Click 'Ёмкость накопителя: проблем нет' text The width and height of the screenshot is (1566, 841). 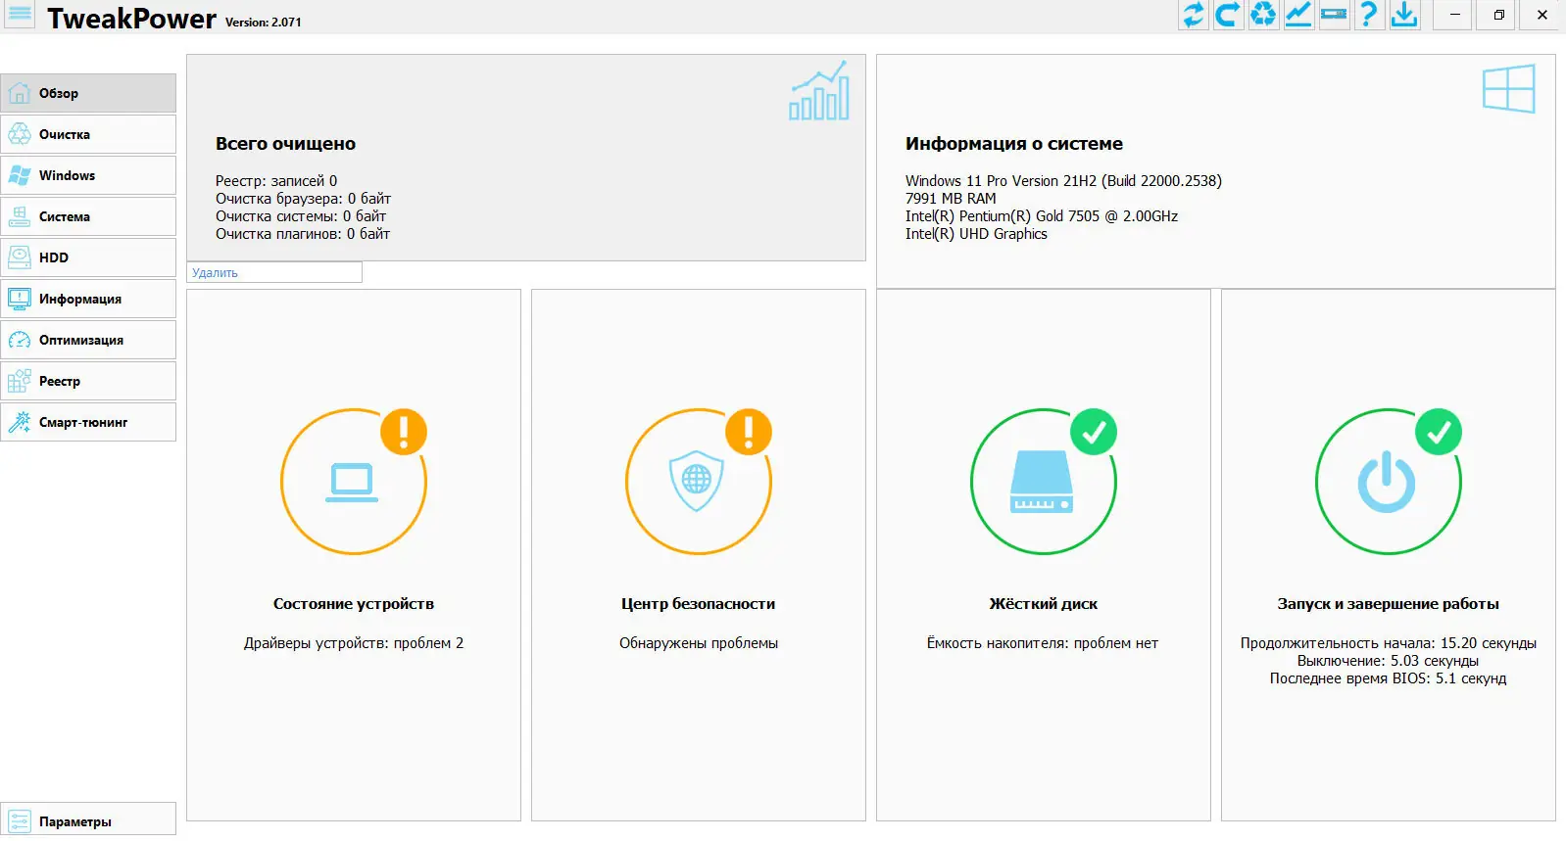tap(1043, 643)
